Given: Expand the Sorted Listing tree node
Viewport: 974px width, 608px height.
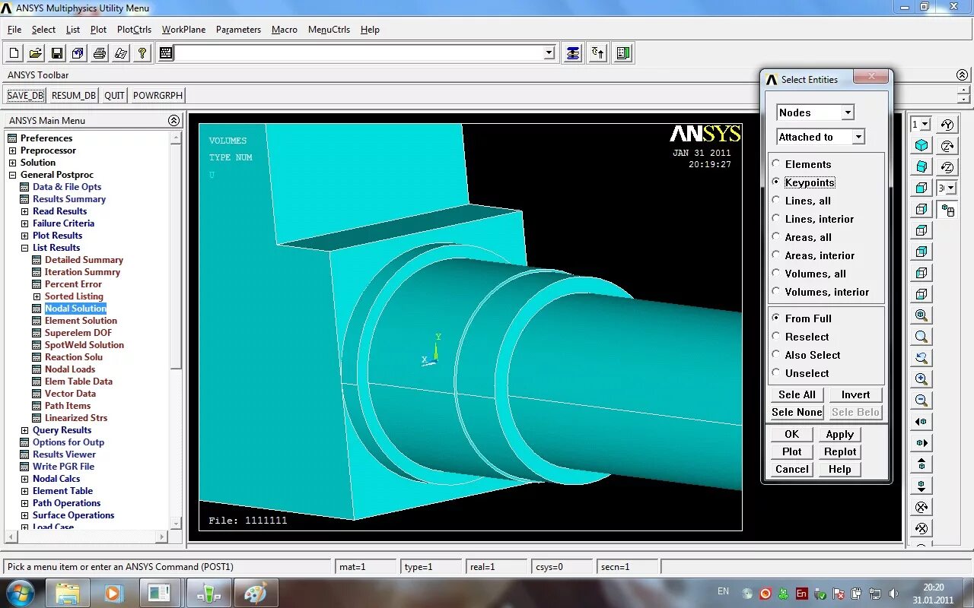Looking at the screenshot, I should point(37,296).
